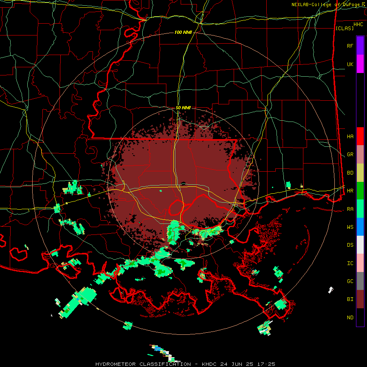
Task: Click the 50 NMI range ring label
Action: 183,108
